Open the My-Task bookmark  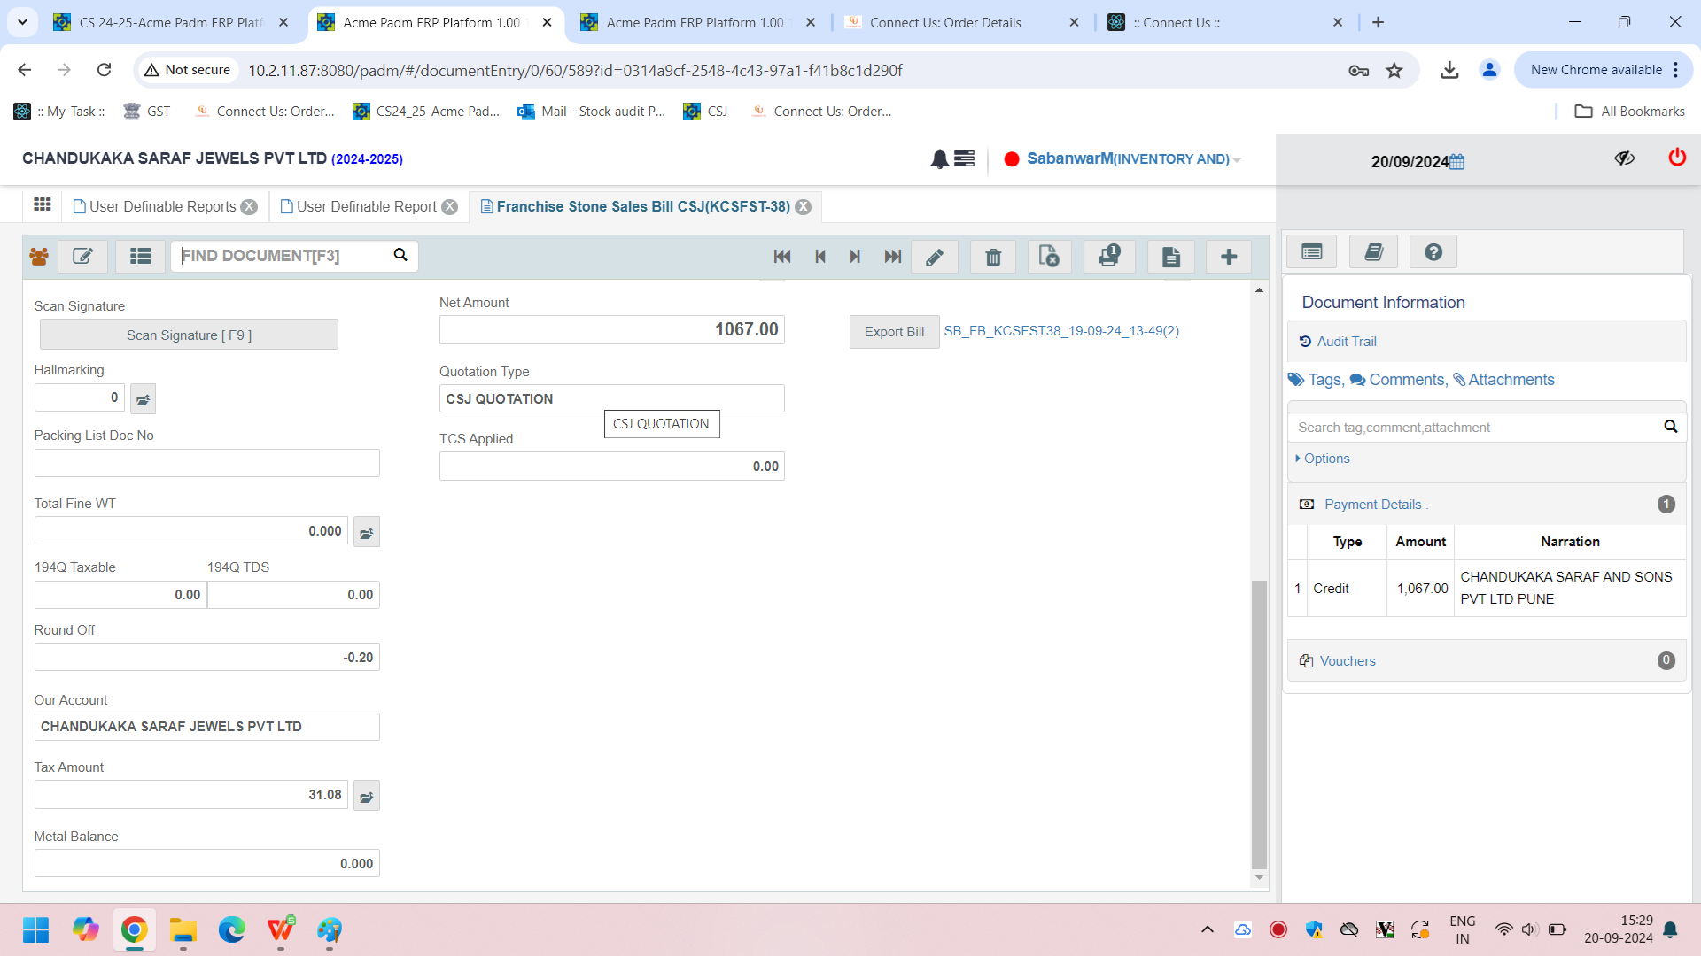tap(59, 112)
